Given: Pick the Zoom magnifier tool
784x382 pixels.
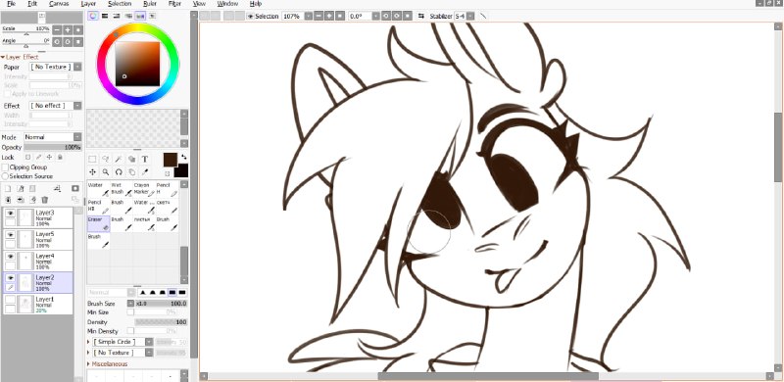Looking at the screenshot, I should pos(106,172).
